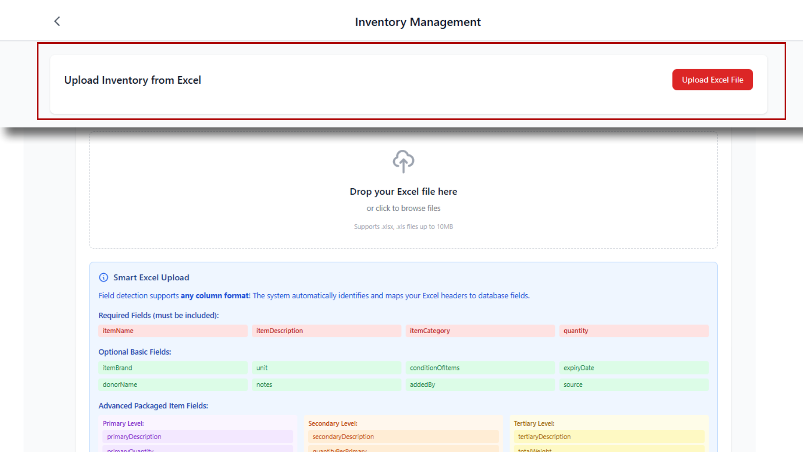Click the 'Drop your Excel file here' zone
This screenshot has height=452, width=803.
click(x=403, y=191)
